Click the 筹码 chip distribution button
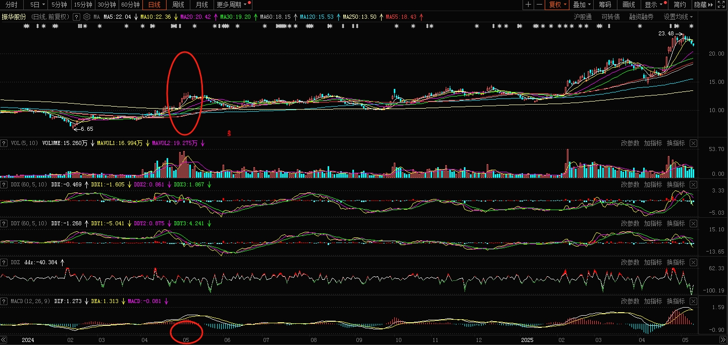Image resolution: width=728 pixels, height=345 pixels. click(x=605, y=5)
